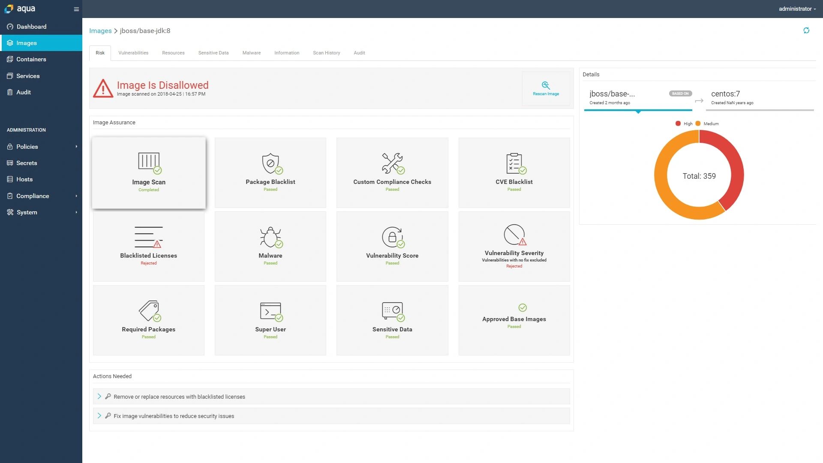823x463 pixels.
Task: Click the Audit clipboard icon in sidebar
Action: [10, 92]
